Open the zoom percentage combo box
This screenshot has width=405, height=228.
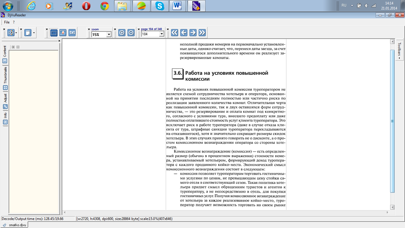(x=101, y=34)
